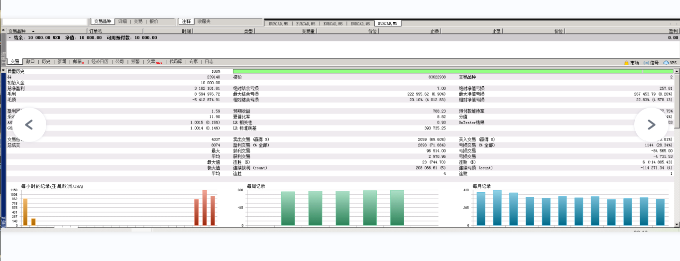Open the 新闻 news tab
The image size is (680, 261).
click(61, 62)
